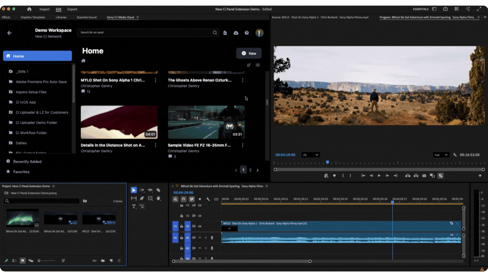Go to page 2 of Ci assets
The height and width of the screenshot is (277, 488).
tap(250, 170)
